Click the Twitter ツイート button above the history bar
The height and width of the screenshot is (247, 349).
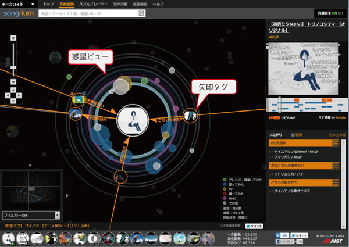(x=254, y=226)
